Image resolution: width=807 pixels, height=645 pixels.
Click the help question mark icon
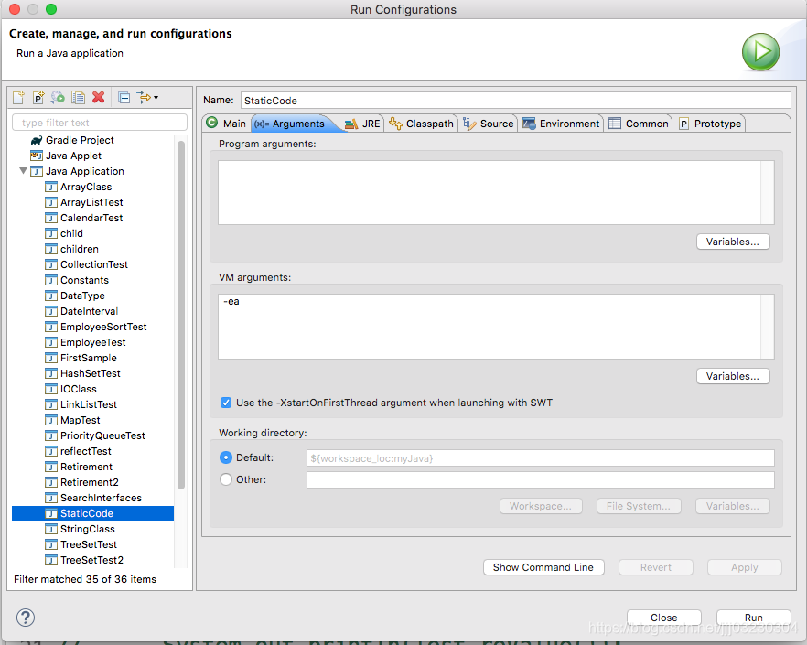tap(26, 618)
